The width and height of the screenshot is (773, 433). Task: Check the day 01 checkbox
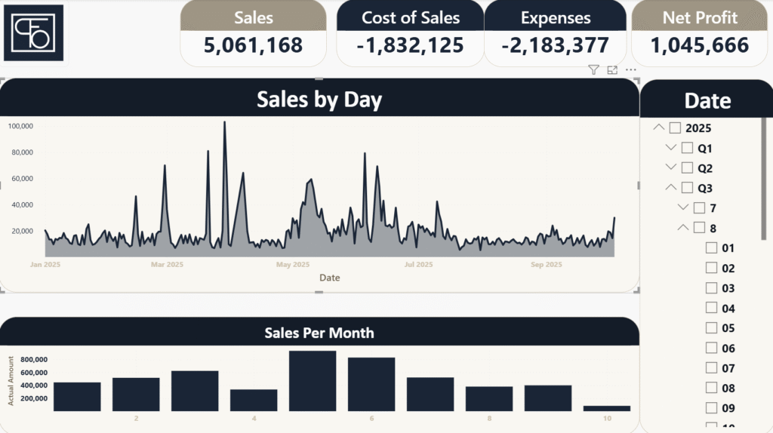(711, 248)
